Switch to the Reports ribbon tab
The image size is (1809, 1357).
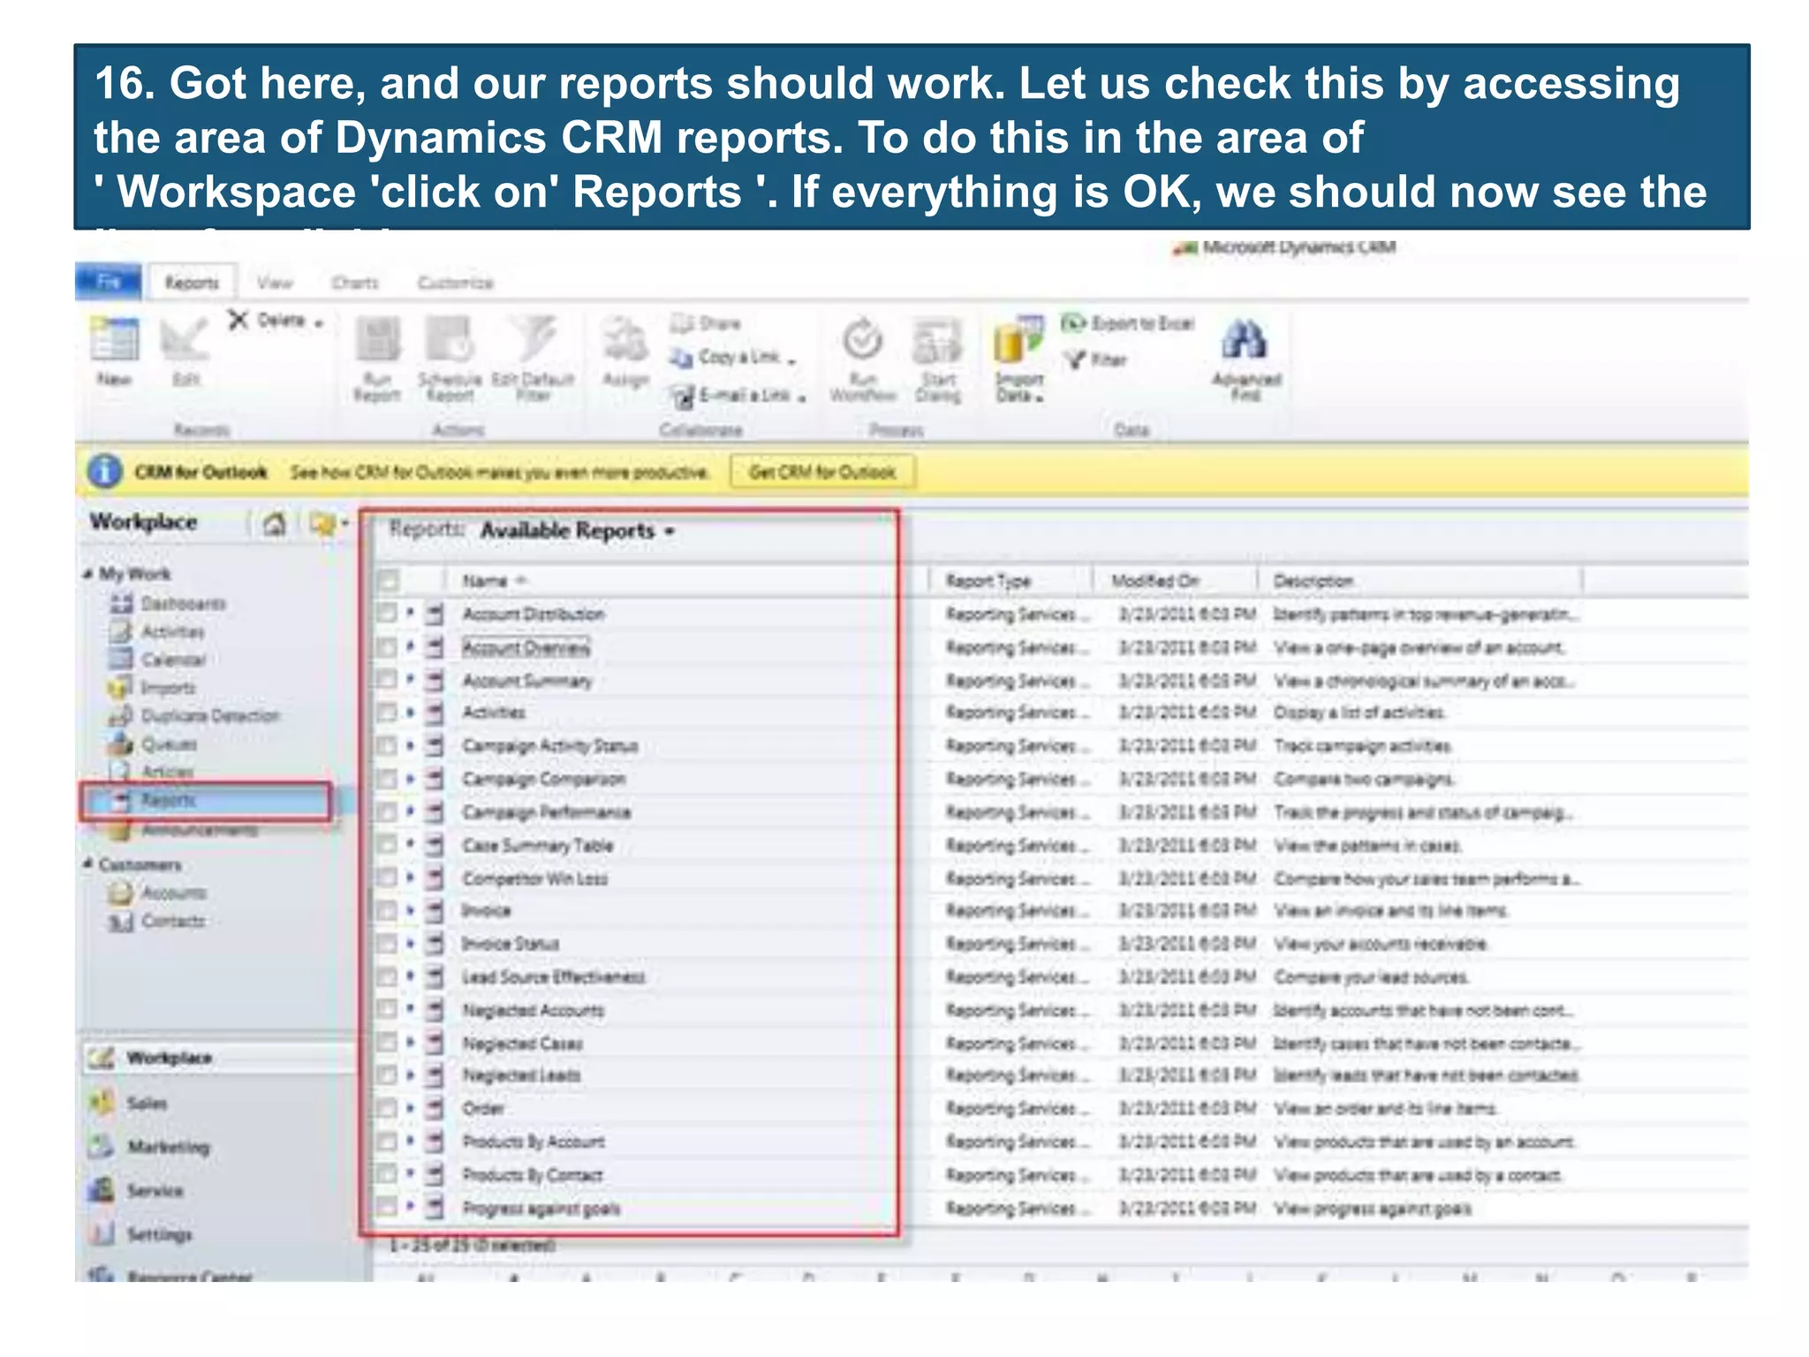click(x=192, y=283)
